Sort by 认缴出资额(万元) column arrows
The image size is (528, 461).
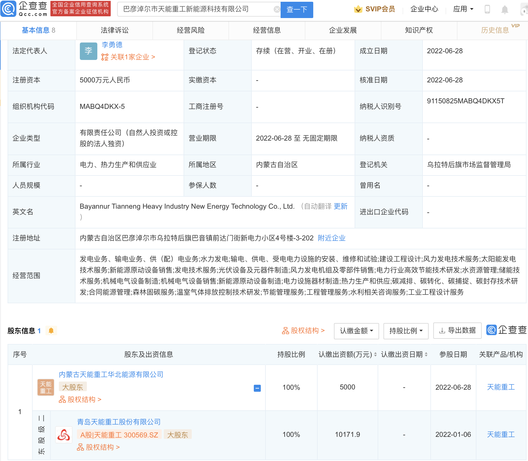click(x=375, y=354)
